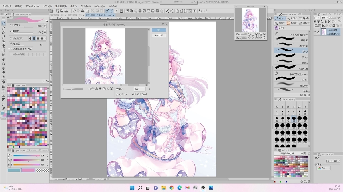Select the hand move-canvas tool
This screenshot has width=343, height=192.
pos(3,59)
